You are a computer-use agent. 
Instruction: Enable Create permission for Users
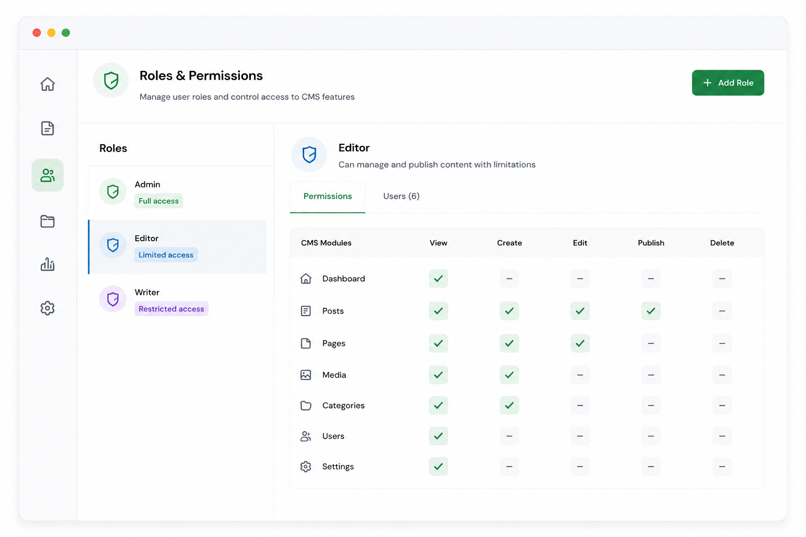click(509, 436)
